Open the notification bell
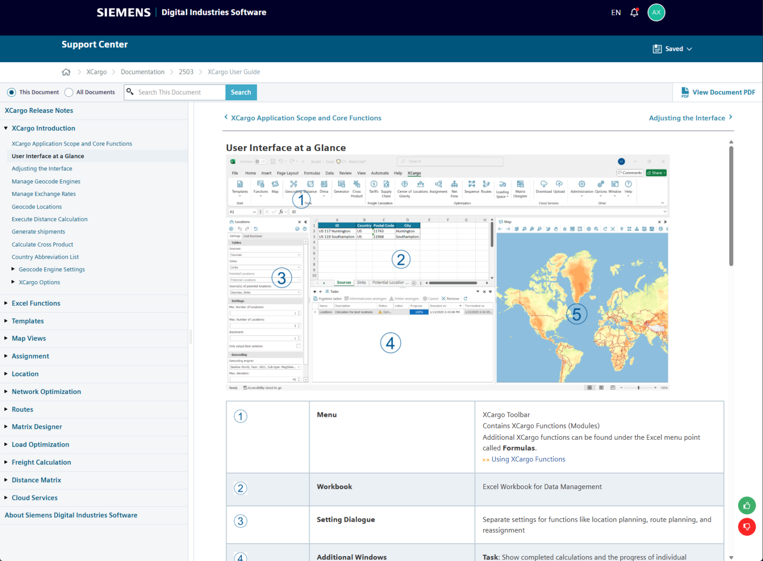This screenshot has width=763, height=561. point(634,12)
